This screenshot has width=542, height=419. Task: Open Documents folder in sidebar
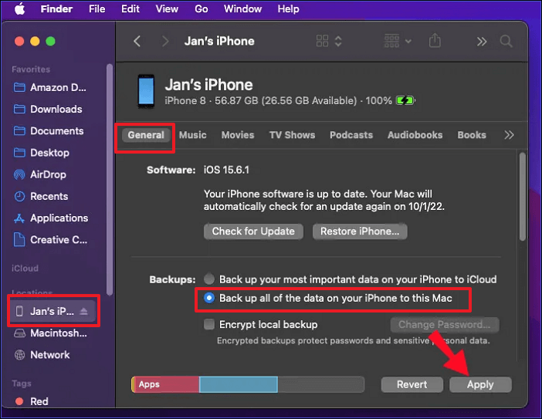pos(49,131)
